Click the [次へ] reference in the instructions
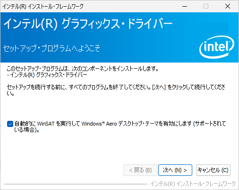The width and height of the screenshot is (239, 190). pos(159,87)
